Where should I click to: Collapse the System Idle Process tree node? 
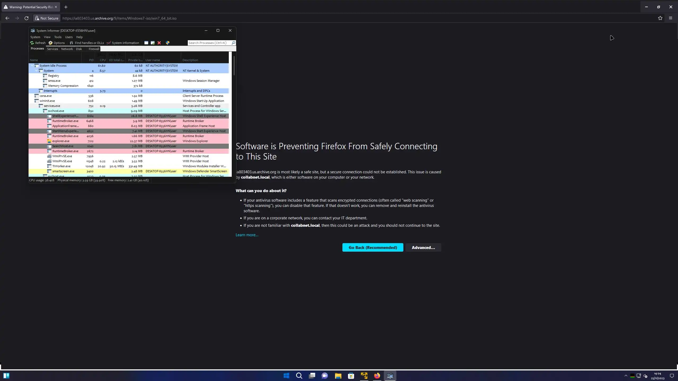(x=32, y=66)
